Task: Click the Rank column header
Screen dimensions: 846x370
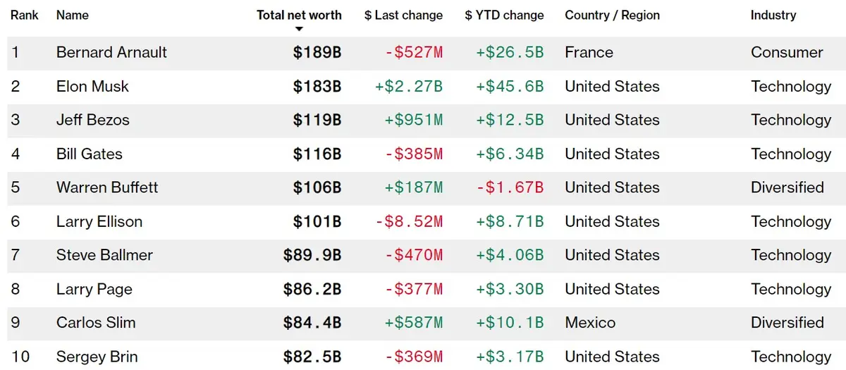Action: [25, 15]
